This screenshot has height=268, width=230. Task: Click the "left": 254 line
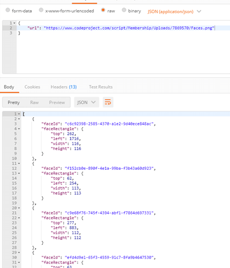click(x=64, y=183)
